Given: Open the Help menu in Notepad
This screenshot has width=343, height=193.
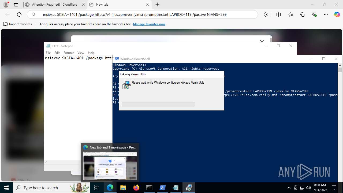Looking at the screenshot, I should pos(91,53).
